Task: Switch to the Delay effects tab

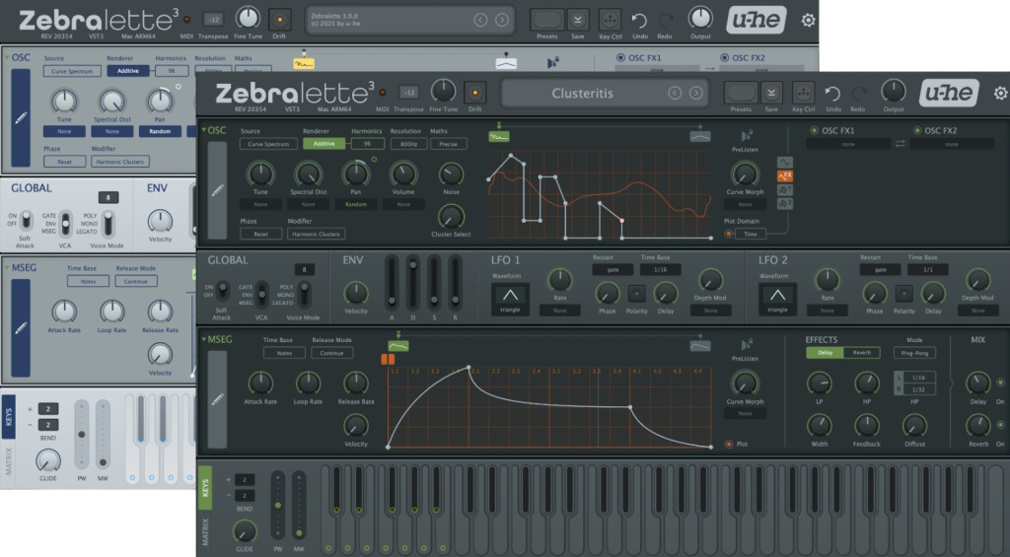Action: [x=826, y=353]
